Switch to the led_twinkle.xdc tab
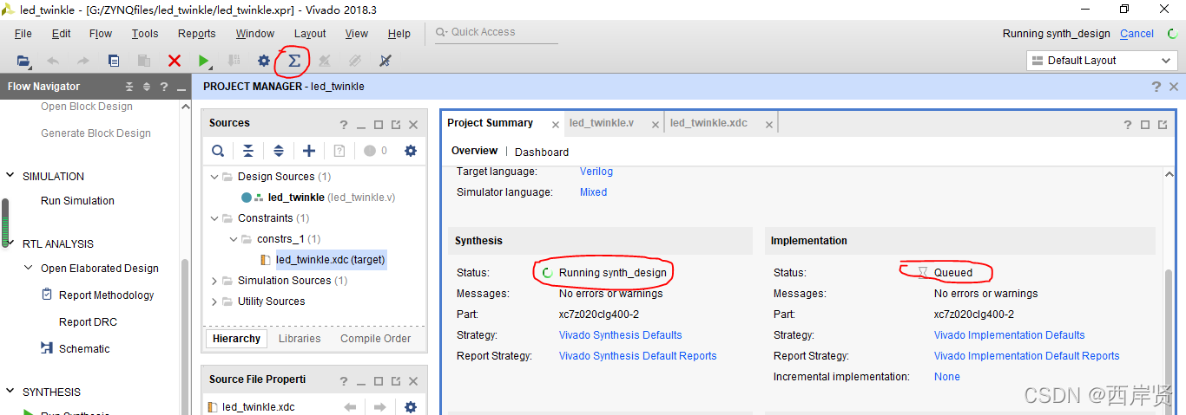This screenshot has height=415, width=1186. (708, 123)
